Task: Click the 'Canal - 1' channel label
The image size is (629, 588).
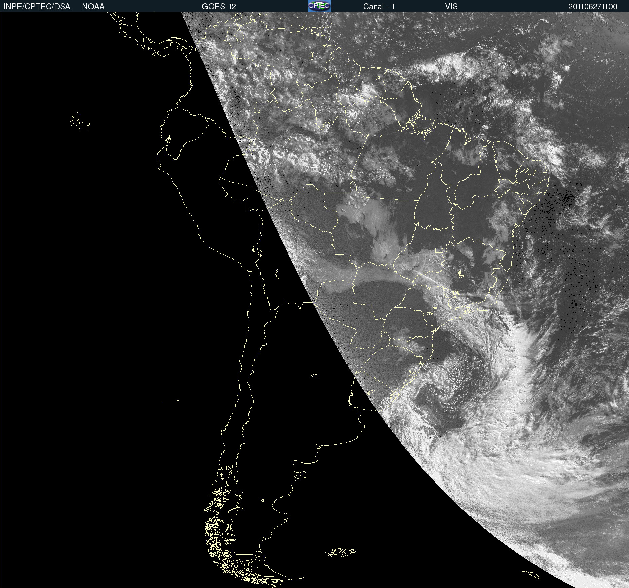Action: click(379, 7)
